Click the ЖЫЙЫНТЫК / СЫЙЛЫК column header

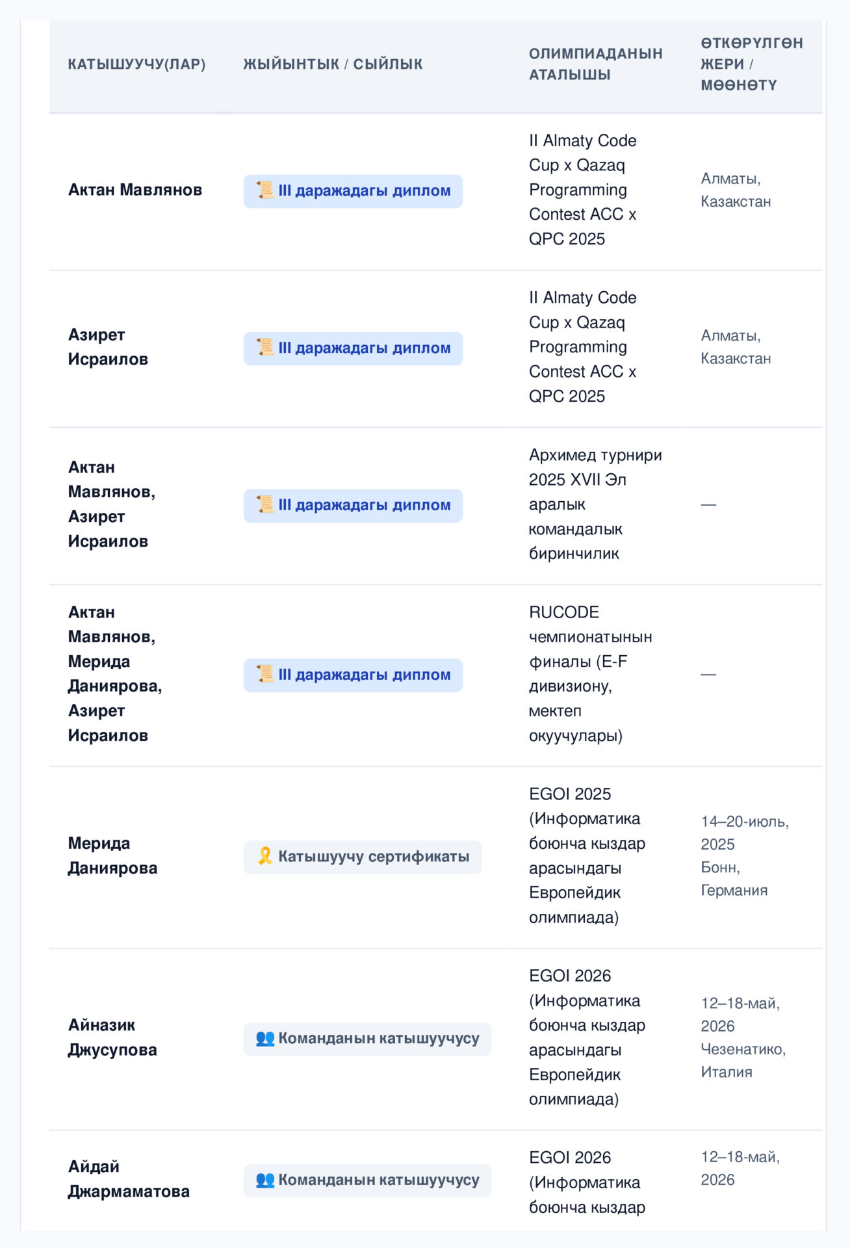coord(333,64)
